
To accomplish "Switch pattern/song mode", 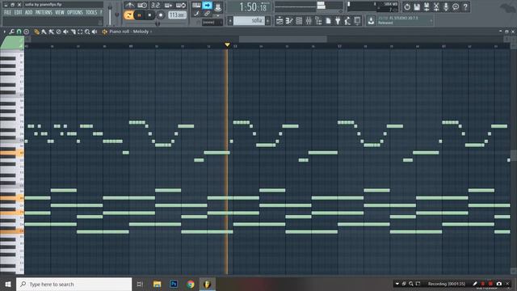I will [x=128, y=15].
